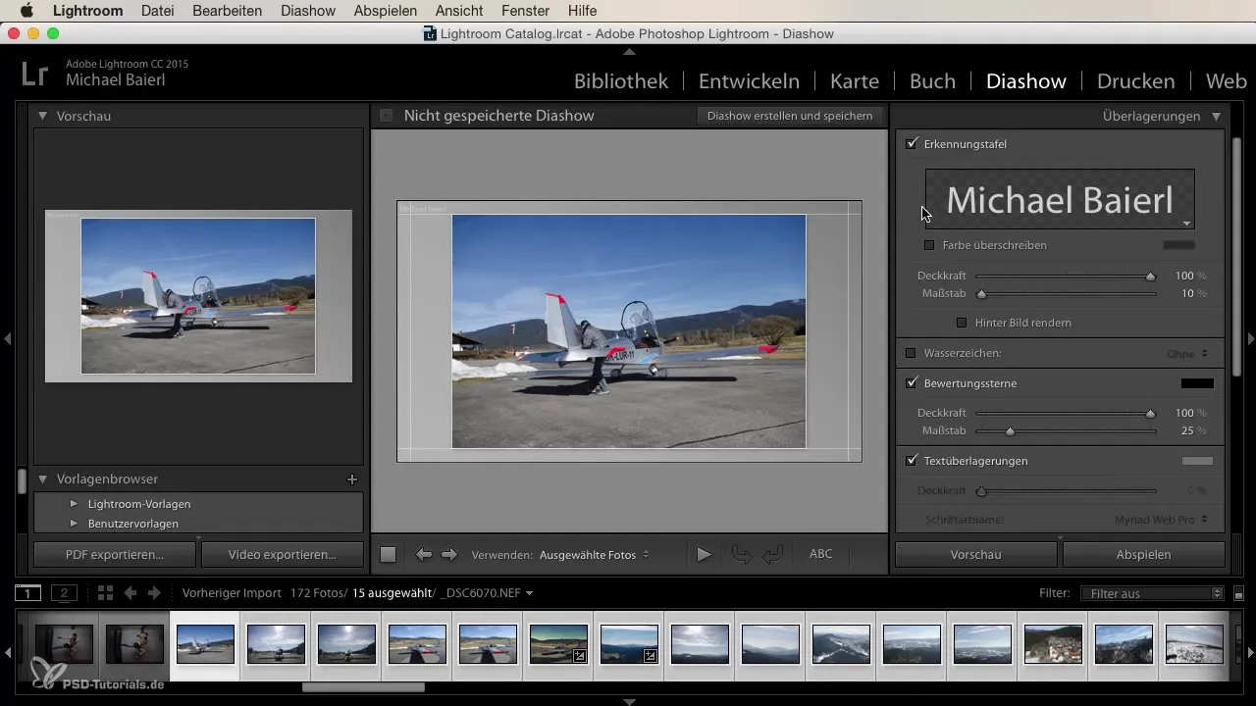This screenshot has width=1256, height=706.
Task: Open Bewertungssterne black color swatch
Action: coord(1197,383)
